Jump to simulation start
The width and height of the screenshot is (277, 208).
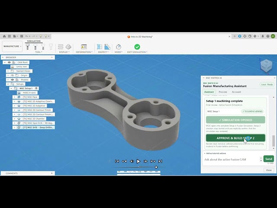point(117,161)
